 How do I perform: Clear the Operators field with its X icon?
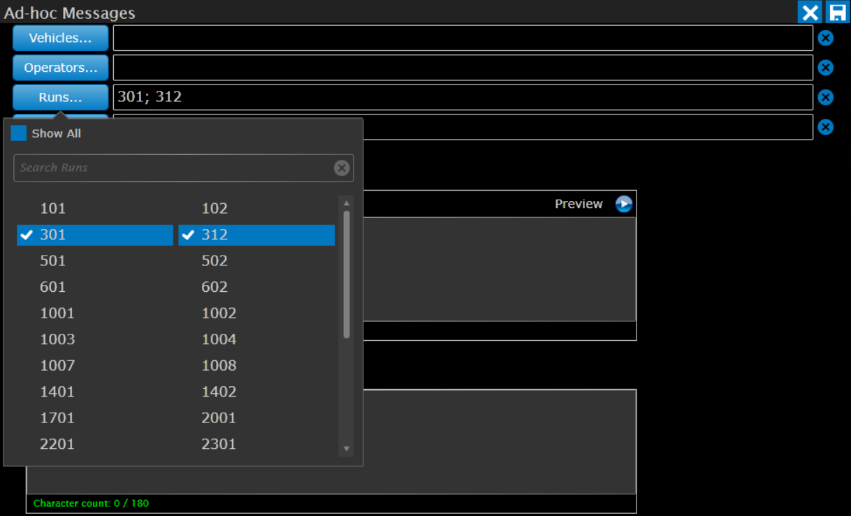[825, 68]
